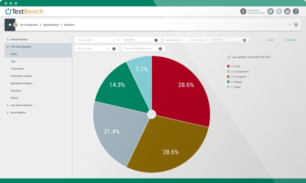Open notifications bell icon in header
Screen dimensions: 306x183
click(x=279, y=11)
